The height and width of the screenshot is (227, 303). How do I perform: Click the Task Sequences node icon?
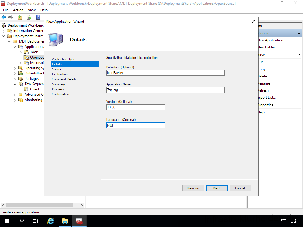click(20, 84)
